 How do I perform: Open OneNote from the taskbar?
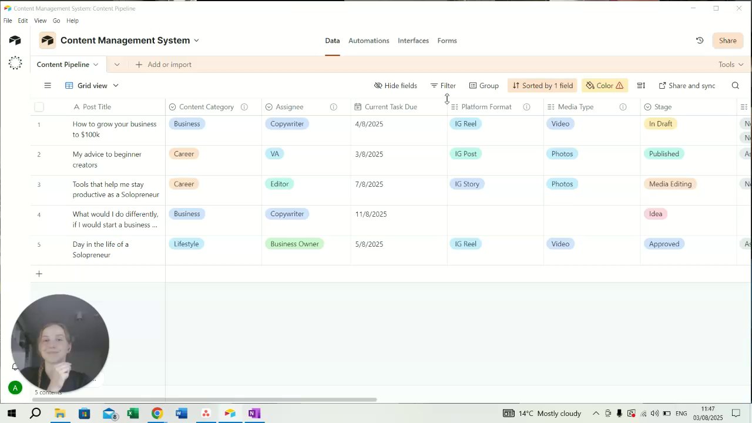tap(254, 414)
